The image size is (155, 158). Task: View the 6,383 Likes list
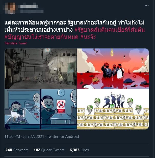point(79,150)
